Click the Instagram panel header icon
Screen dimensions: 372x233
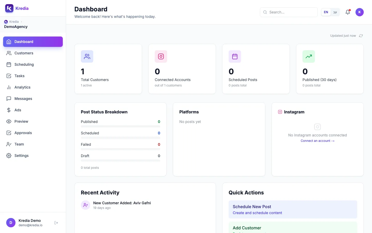[280, 112]
